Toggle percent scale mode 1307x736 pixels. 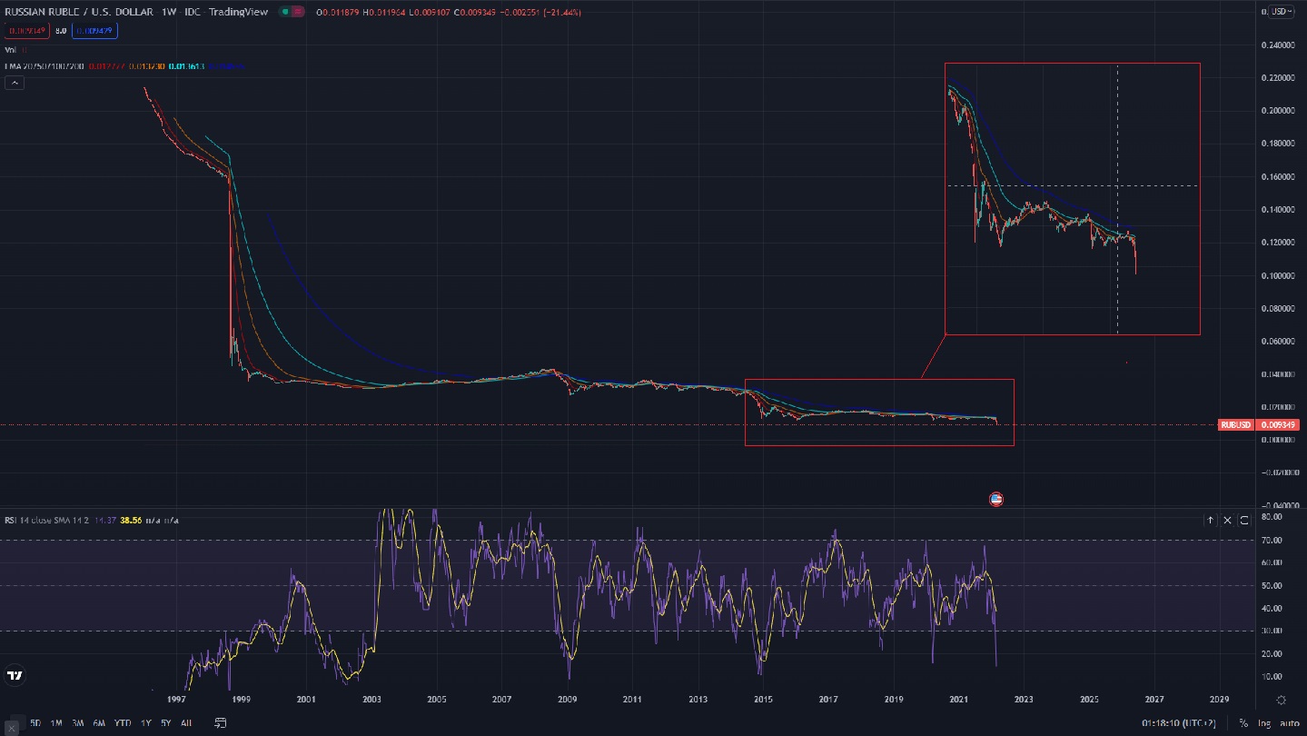click(x=1243, y=723)
